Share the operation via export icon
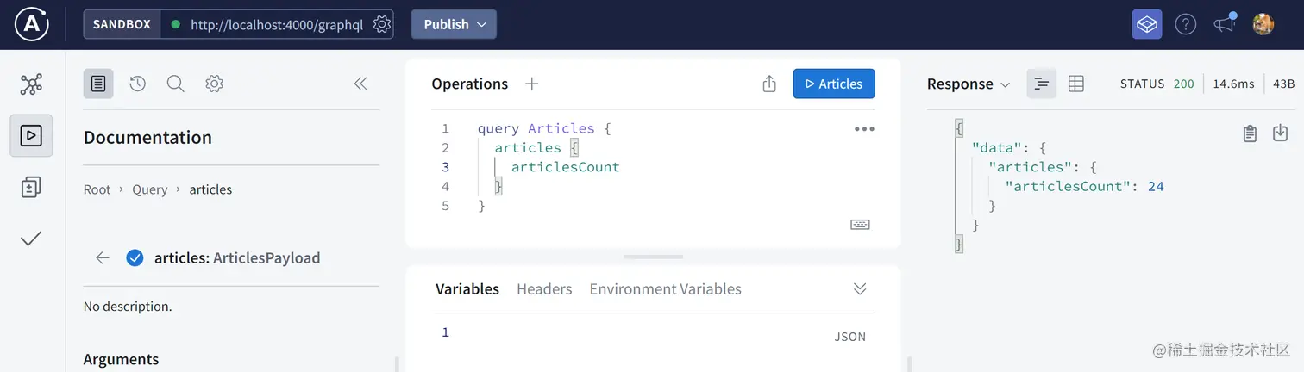1304x372 pixels. [769, 84]
